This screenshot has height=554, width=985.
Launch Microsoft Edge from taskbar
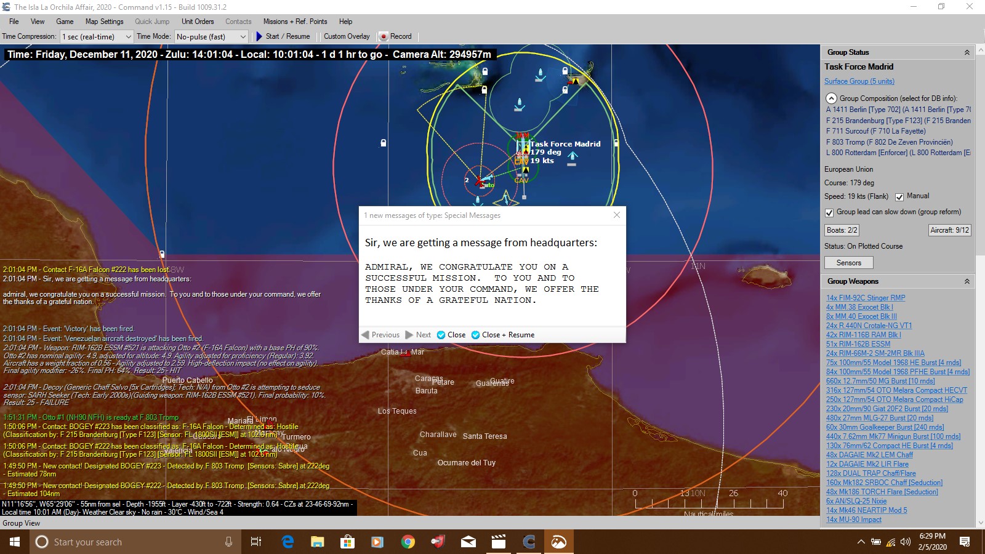(x=287, y=542)
